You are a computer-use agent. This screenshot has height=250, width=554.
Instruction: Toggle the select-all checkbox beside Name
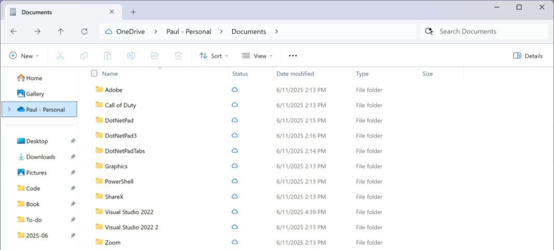(x=94, y=74)
